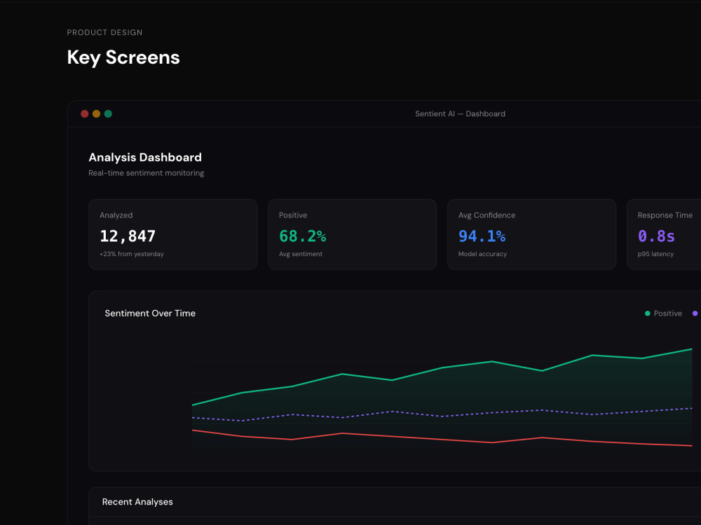Click the Model accuracy caption

tap(482, 254)
